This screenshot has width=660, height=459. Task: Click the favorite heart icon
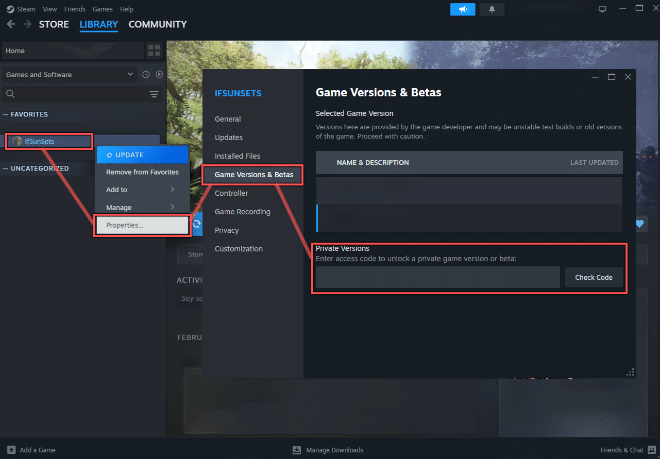(x=639, y=224)
